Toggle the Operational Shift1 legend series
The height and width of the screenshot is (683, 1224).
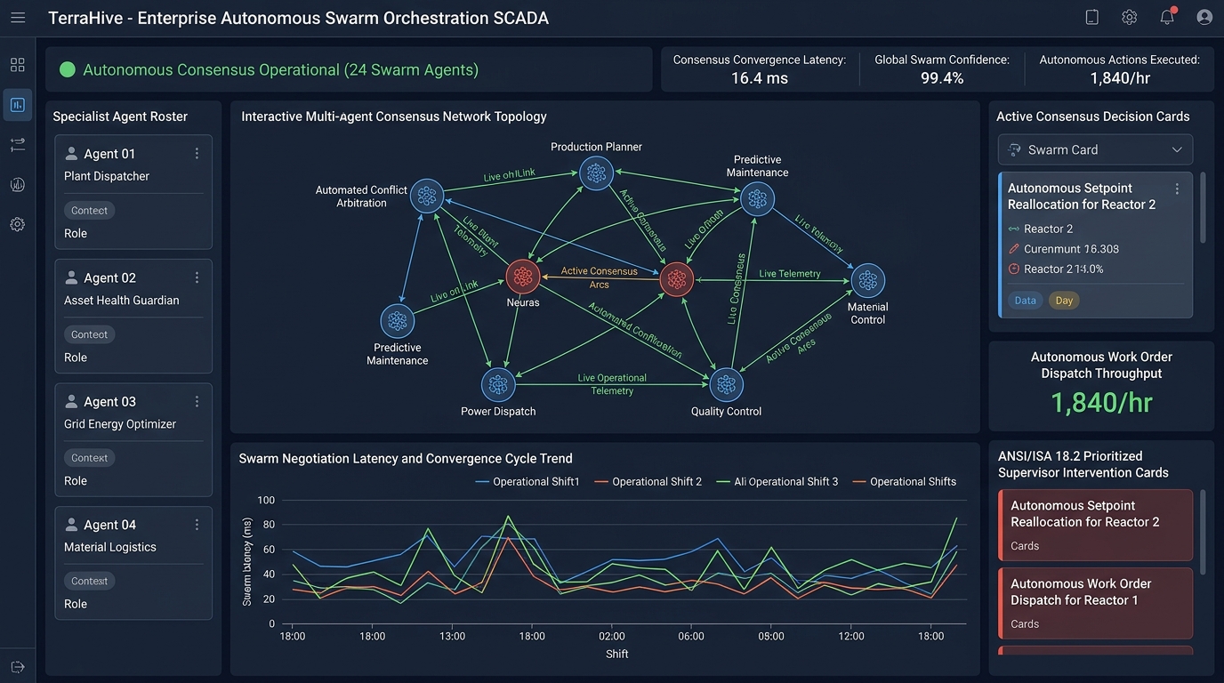click(x=527, y=482)
